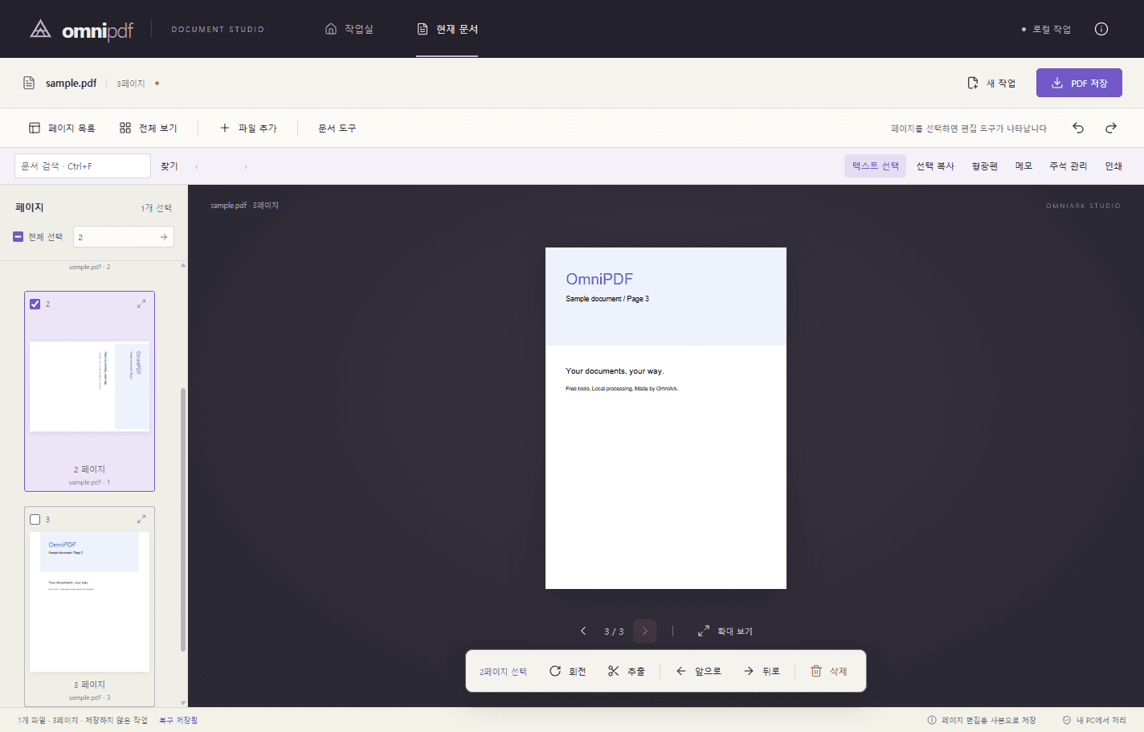1144x732 pixels.
Task: Click 복구 저장됨 status link
Action: 178,720
